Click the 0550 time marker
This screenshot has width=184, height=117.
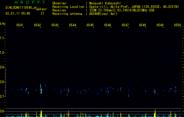pos(178,25)
